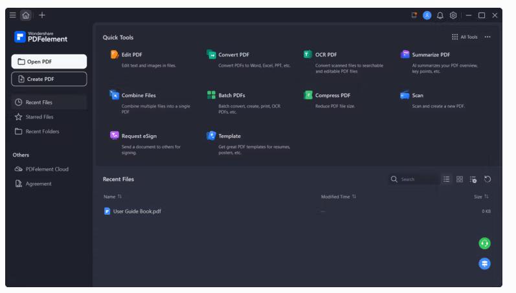Screen dimensions: 516x293
Task: Click the Scan description text
Action: click(x=438, y=106)
